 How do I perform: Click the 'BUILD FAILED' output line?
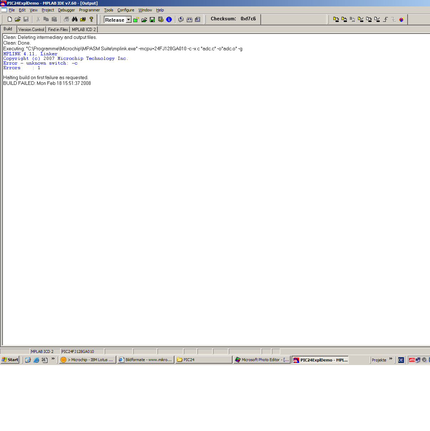47,83
